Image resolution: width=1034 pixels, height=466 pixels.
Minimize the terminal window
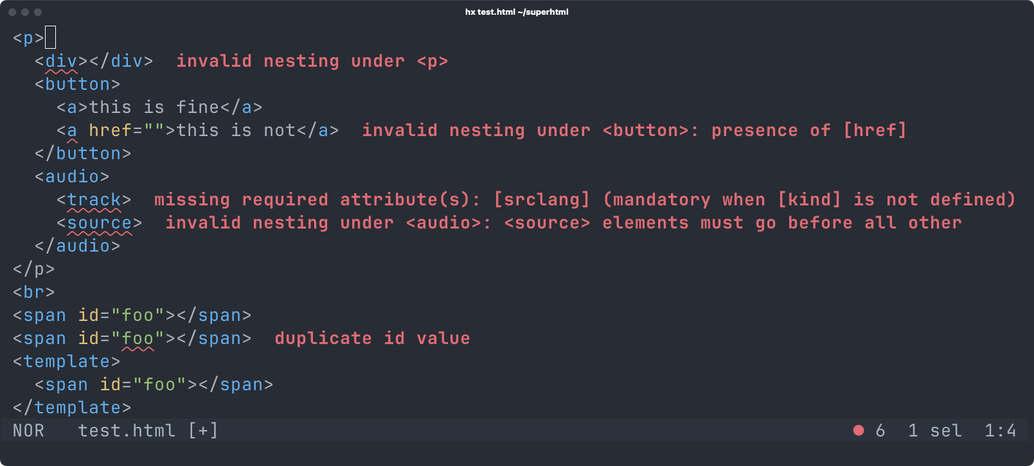coord(26,11)
